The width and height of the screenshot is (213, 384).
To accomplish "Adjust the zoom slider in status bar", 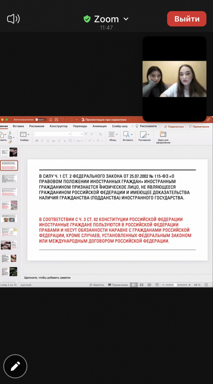I will [175, 285].
